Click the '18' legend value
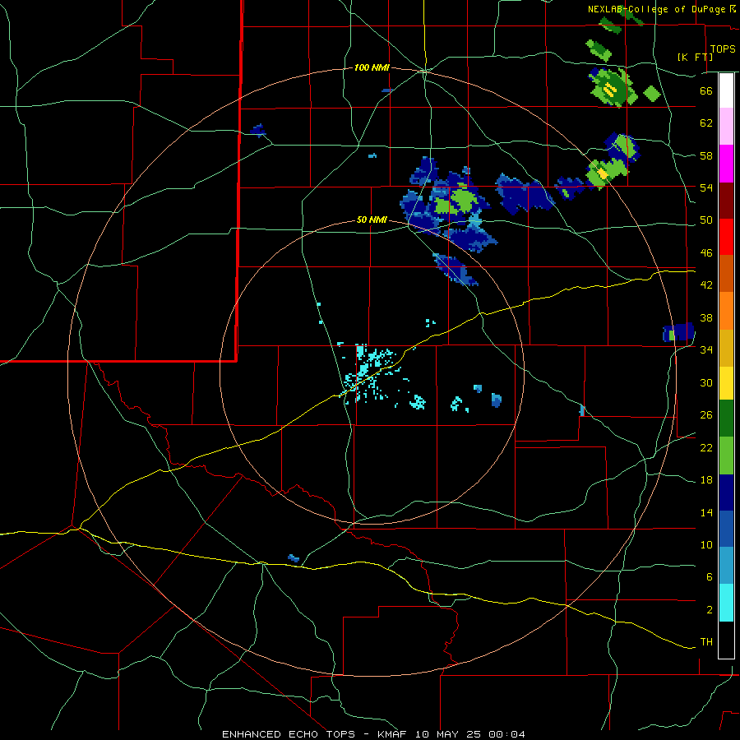The image size is (740, 740). 706,480
